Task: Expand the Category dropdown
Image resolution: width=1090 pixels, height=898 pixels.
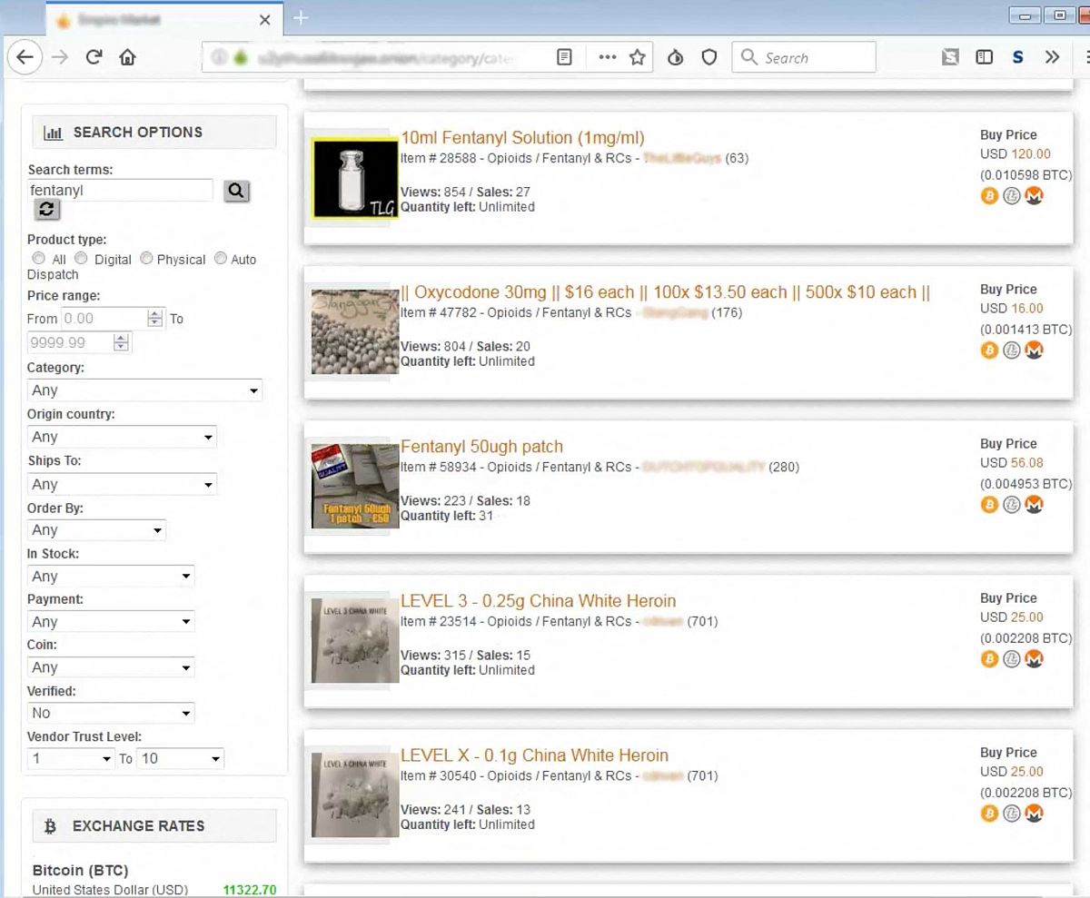Action: click(x=145, y=390)
